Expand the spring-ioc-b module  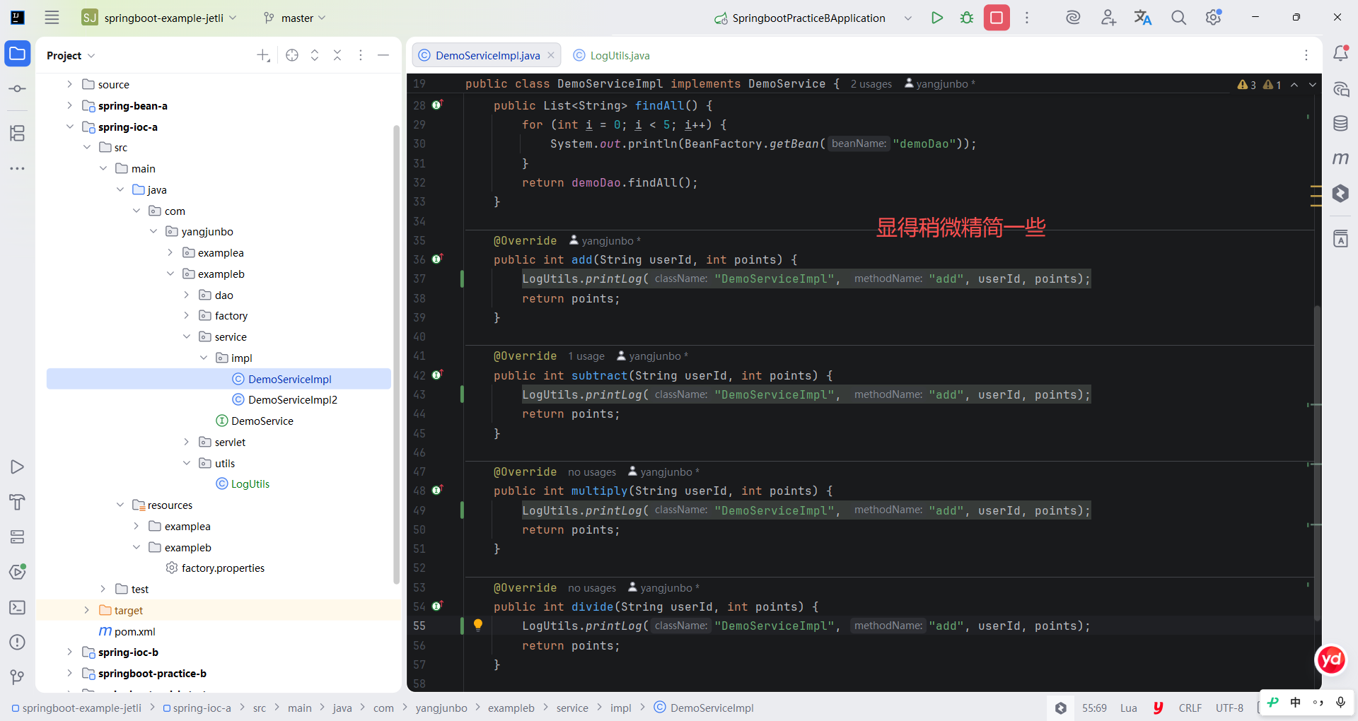pos(69,652)
